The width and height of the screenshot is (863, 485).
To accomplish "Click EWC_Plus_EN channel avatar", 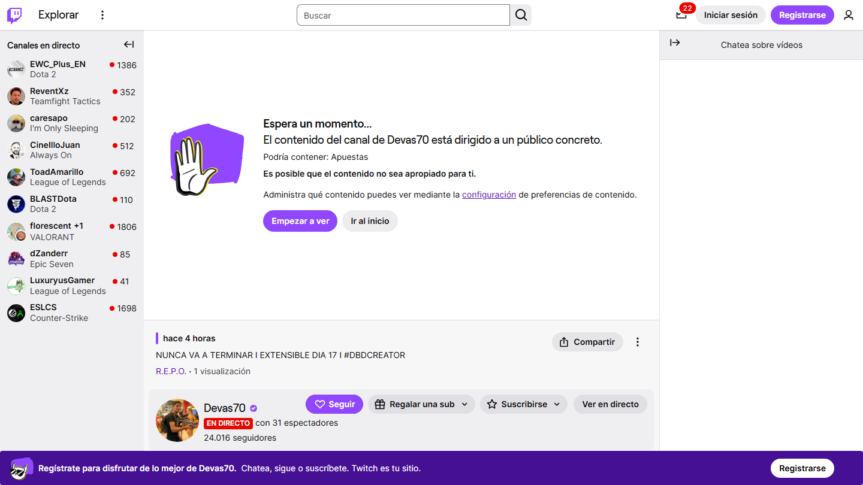I will 16,69.
